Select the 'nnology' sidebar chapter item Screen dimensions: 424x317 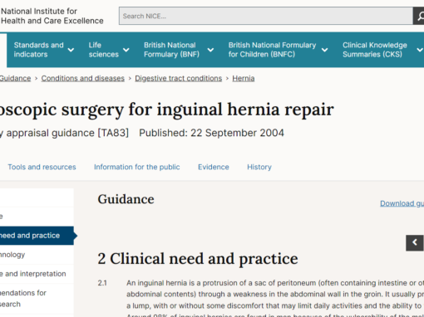click(37, 255)
